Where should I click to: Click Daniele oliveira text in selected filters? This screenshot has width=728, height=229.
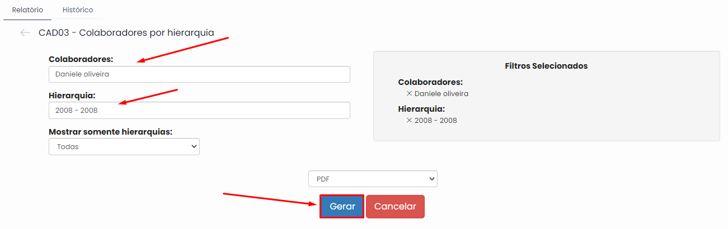point(442,94)
